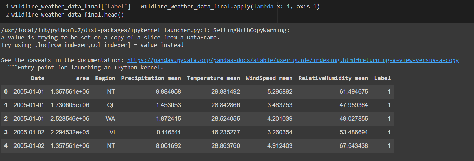Select the WA region cell
Image resolution: width=474 pixels, height=161 pixels.
tap(110, 119)
